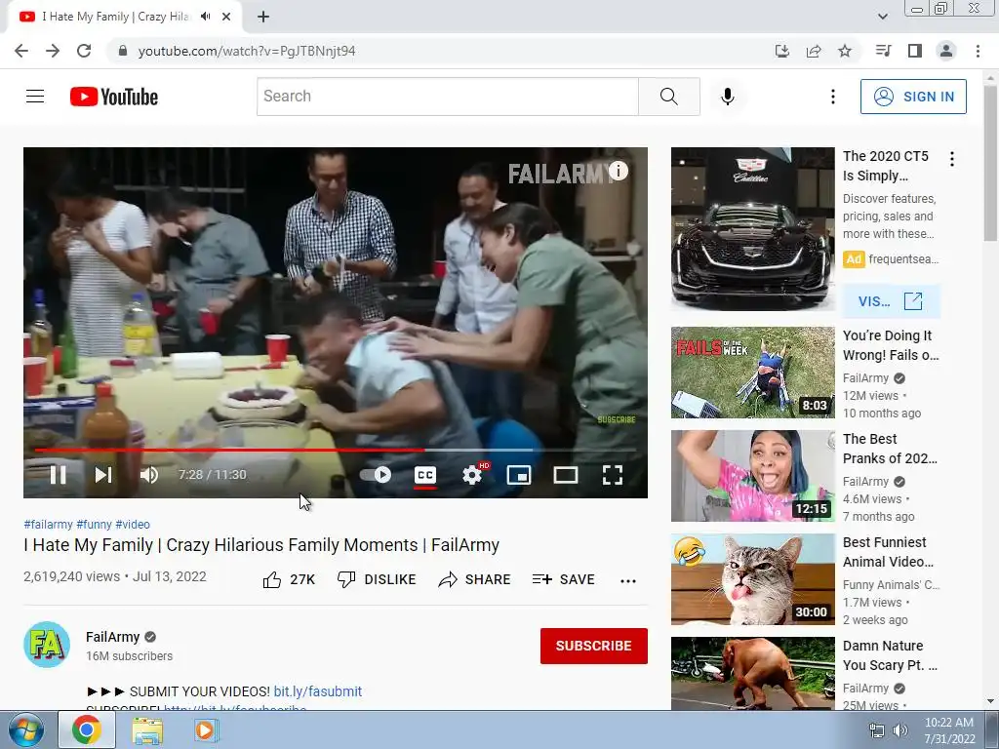The height and width of the screenshot is (749, 999).
Task: View site information lock icon
Action: (123, 51)
